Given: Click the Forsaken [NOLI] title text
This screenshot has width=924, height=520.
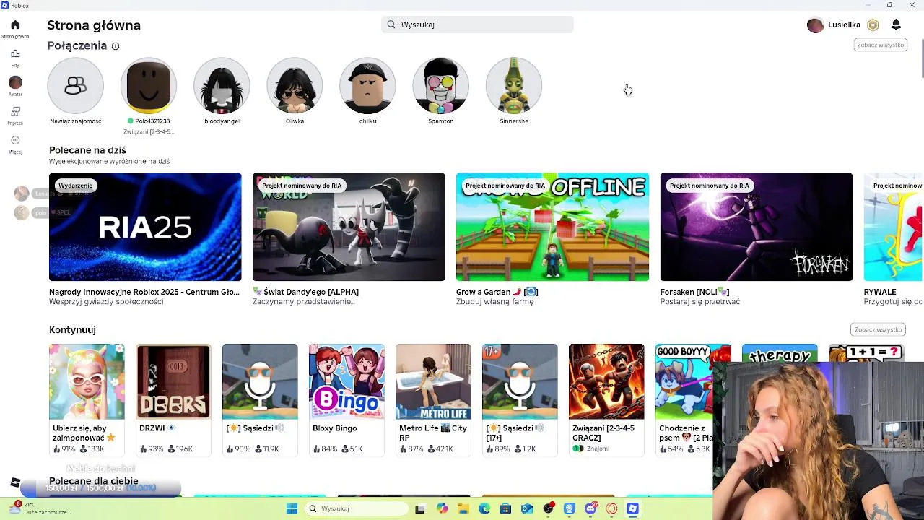Looking at the screenshot, I should 694,292.
